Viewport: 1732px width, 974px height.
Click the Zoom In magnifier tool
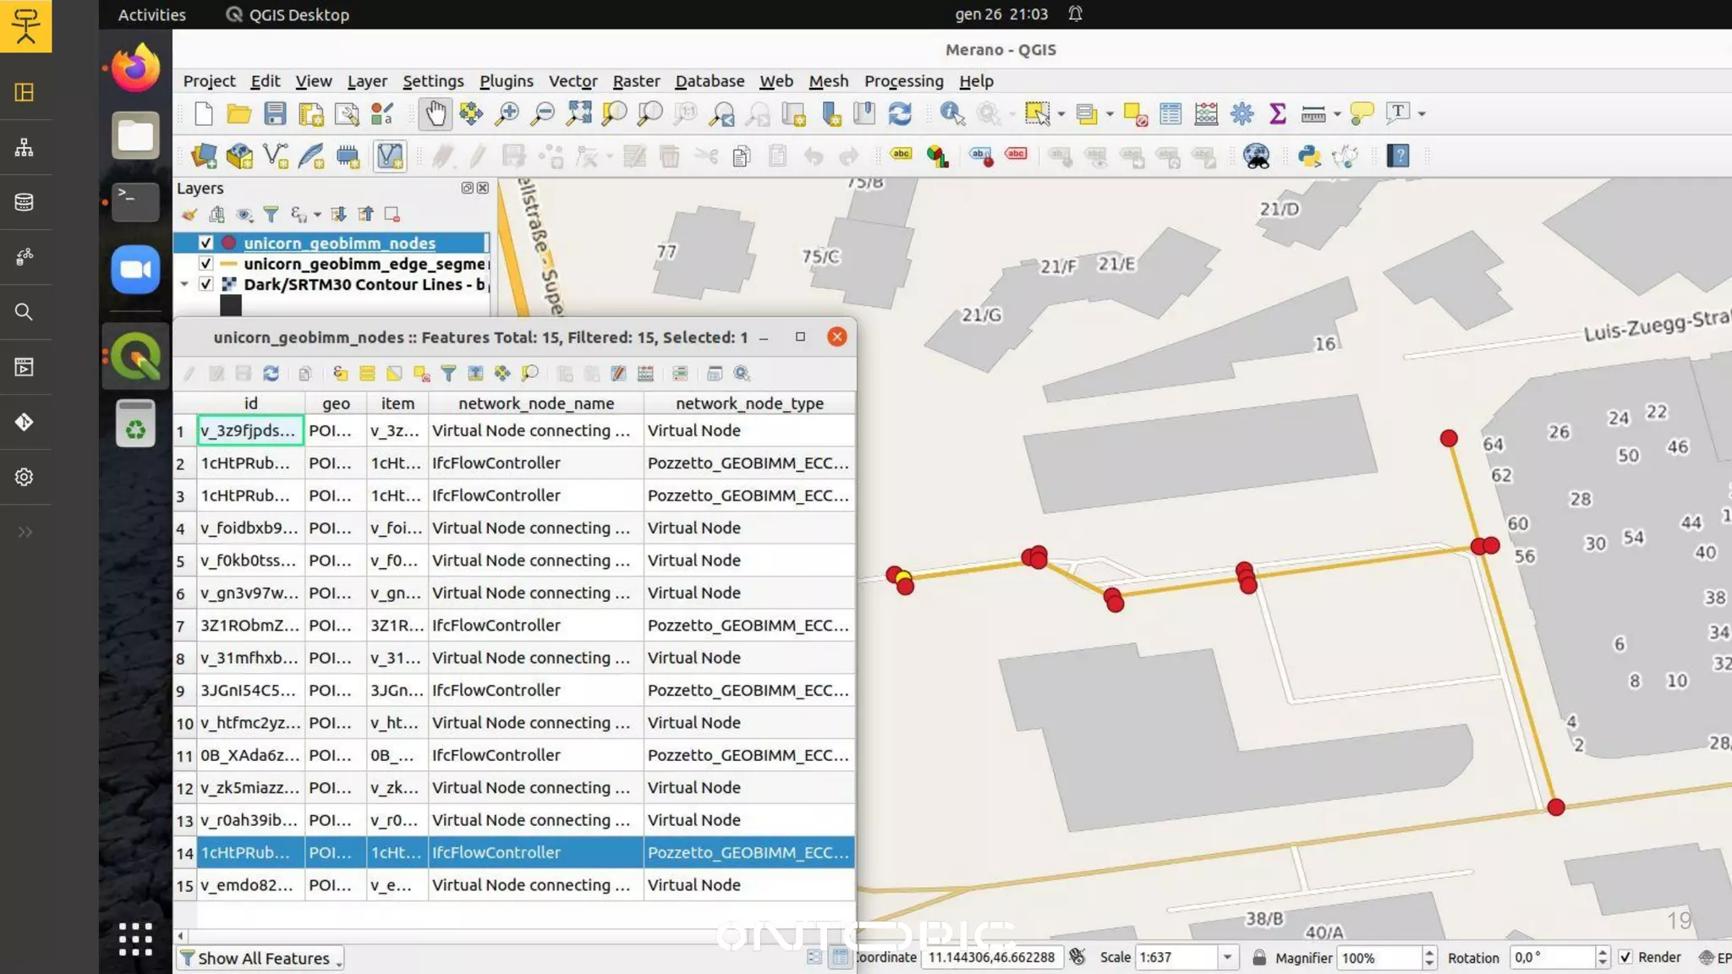[507, 113]
